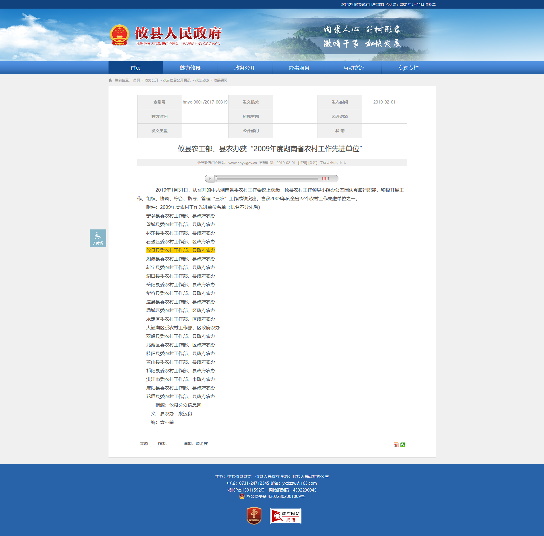This screenshot has width=544, height=536.
Task: Click the home icon in breadcrumb
Action: point(110,80)
